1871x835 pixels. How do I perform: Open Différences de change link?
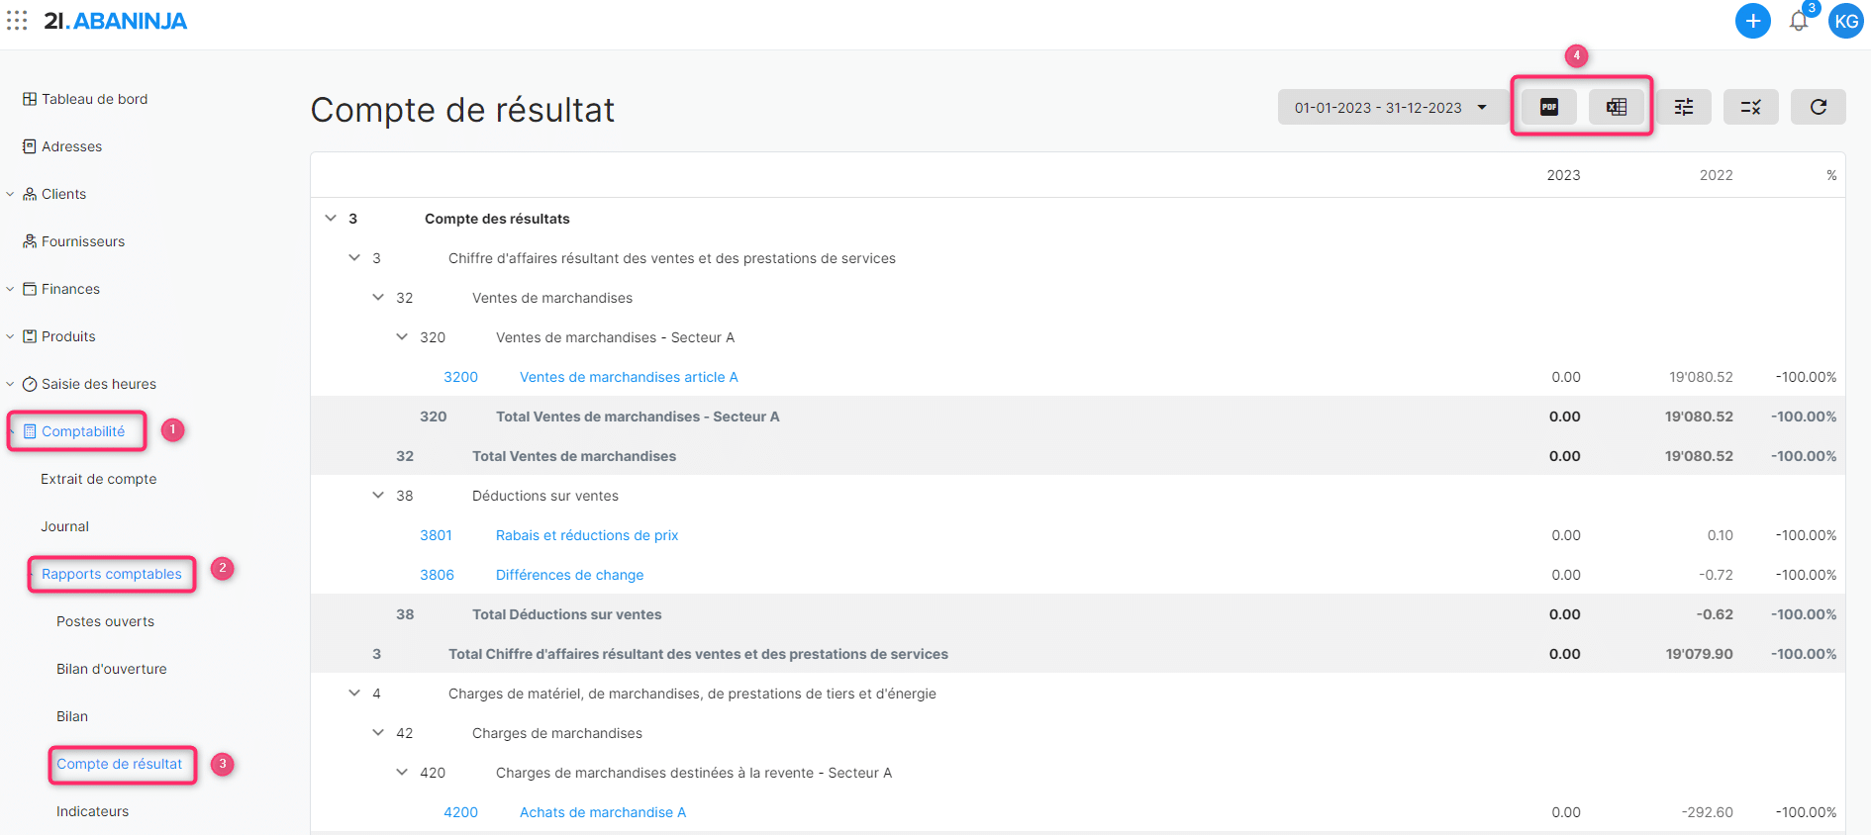tap(569, 575)
